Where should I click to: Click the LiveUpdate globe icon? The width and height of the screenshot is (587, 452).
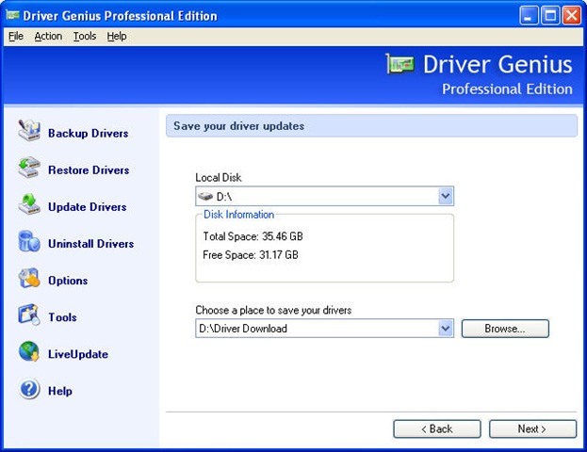pyautogui.click(x=29, y=351)
